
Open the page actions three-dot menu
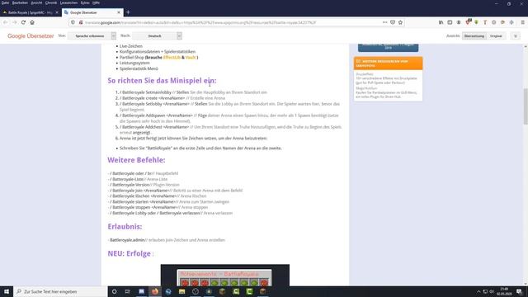point(384,22)
